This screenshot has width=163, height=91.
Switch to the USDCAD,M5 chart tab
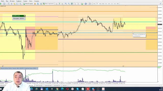(39, 86)
